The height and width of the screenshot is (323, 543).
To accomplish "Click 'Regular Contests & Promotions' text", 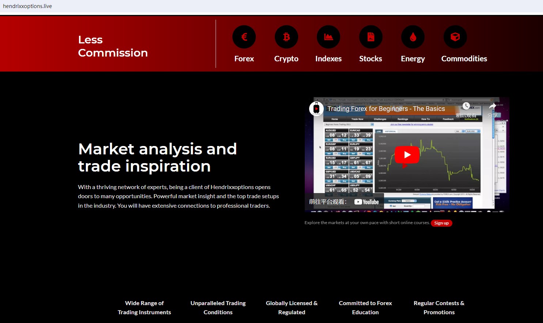I will (439, 308).
